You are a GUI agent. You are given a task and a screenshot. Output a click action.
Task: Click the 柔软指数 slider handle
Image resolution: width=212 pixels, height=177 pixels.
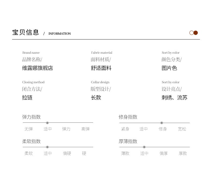tap(47, 147)
